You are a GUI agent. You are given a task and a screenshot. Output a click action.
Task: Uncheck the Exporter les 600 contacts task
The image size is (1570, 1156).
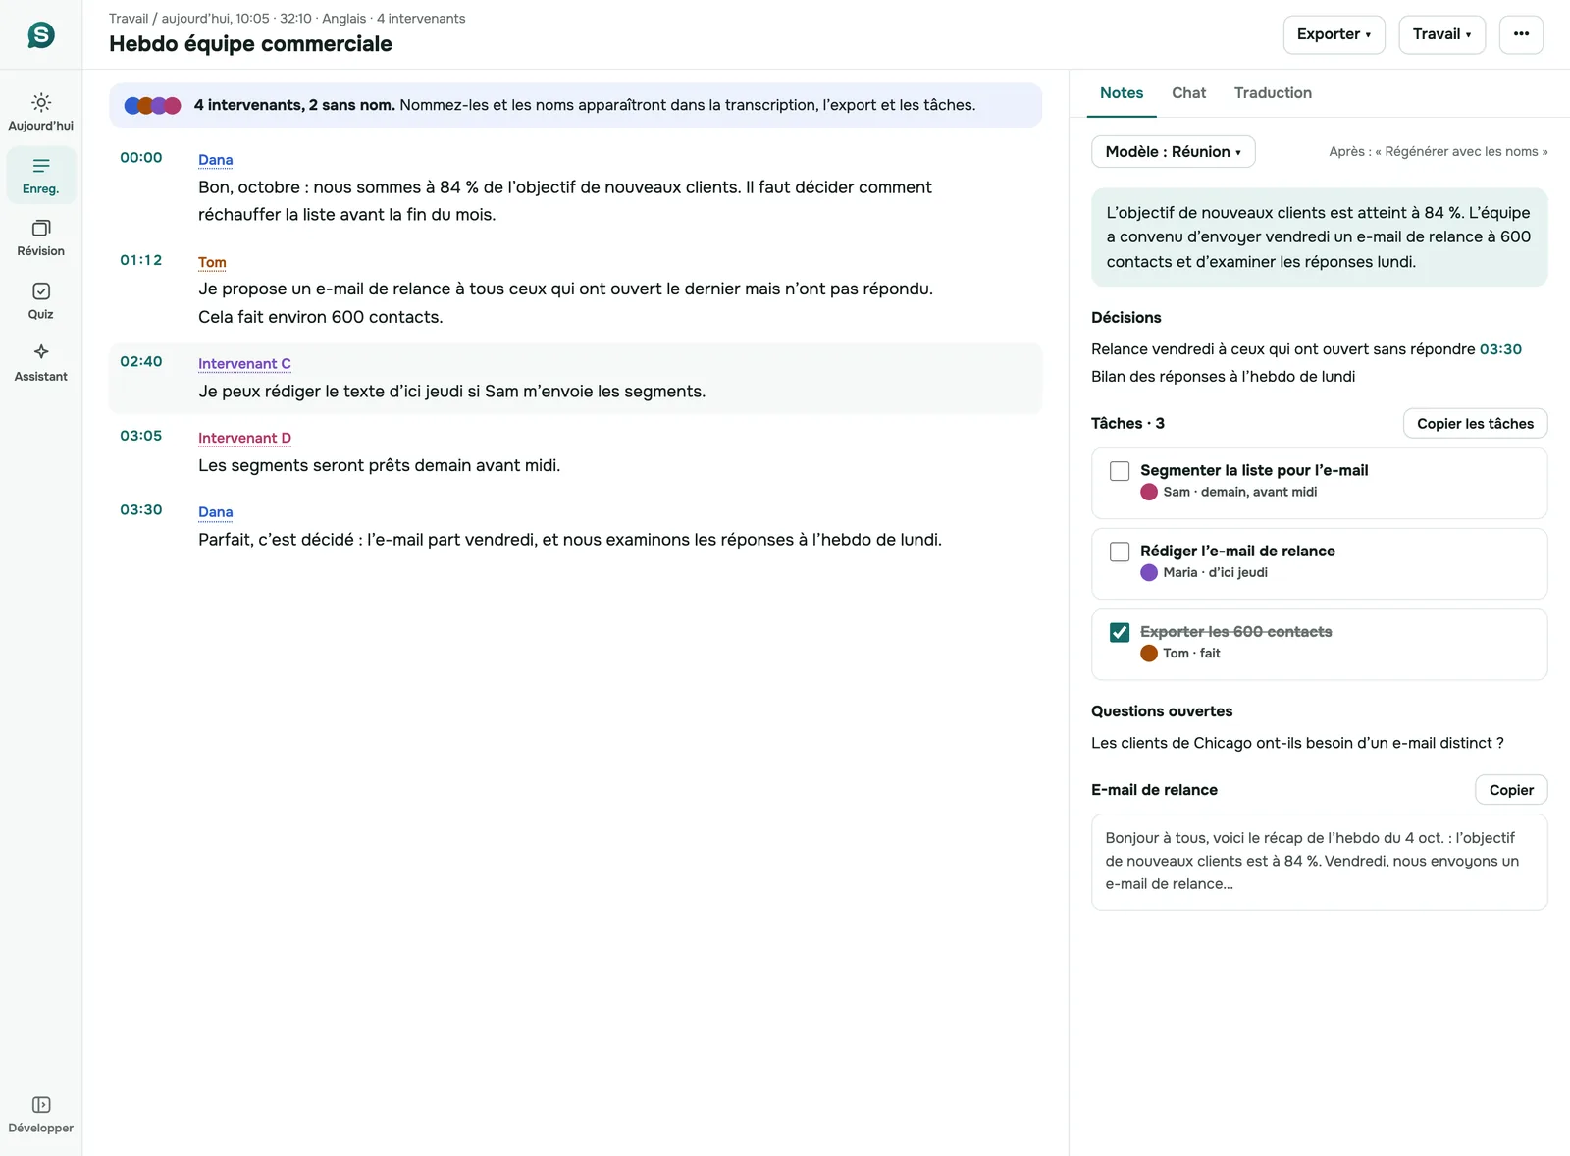(x=1120, y=632)
